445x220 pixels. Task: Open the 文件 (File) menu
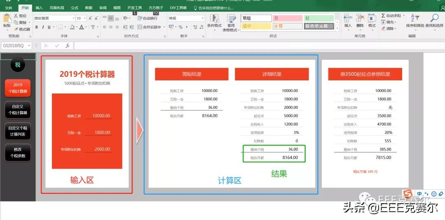9,8
